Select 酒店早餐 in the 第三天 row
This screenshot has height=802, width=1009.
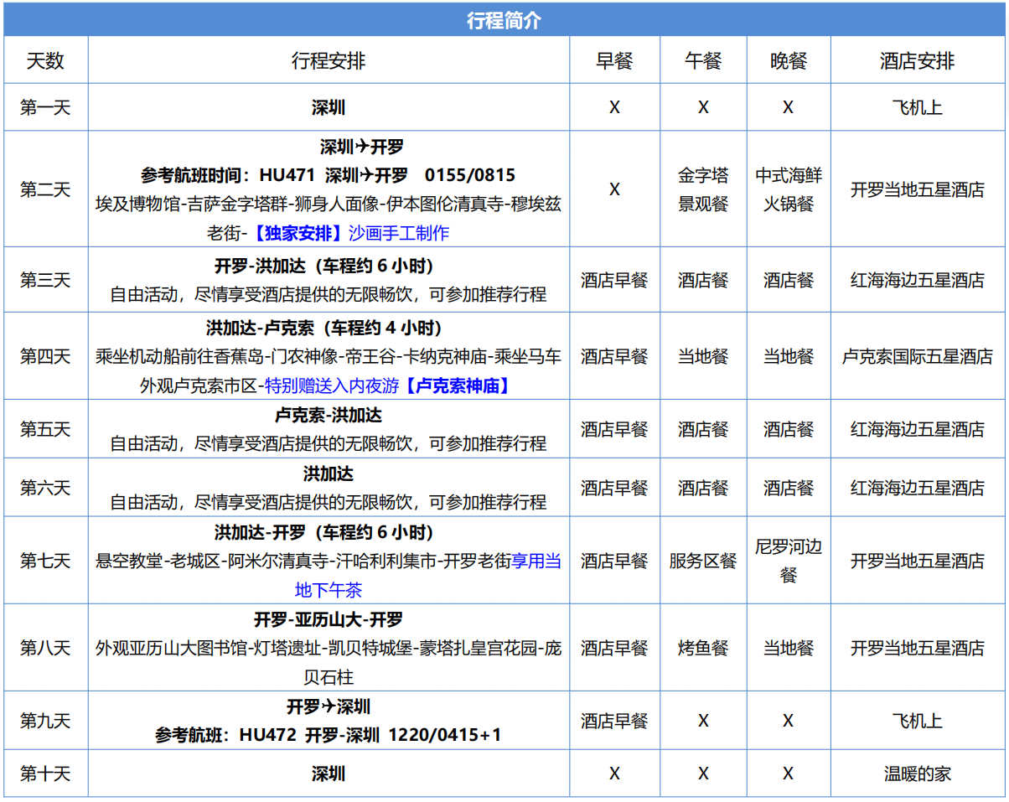pyautogui.click(x=614, y=280)
